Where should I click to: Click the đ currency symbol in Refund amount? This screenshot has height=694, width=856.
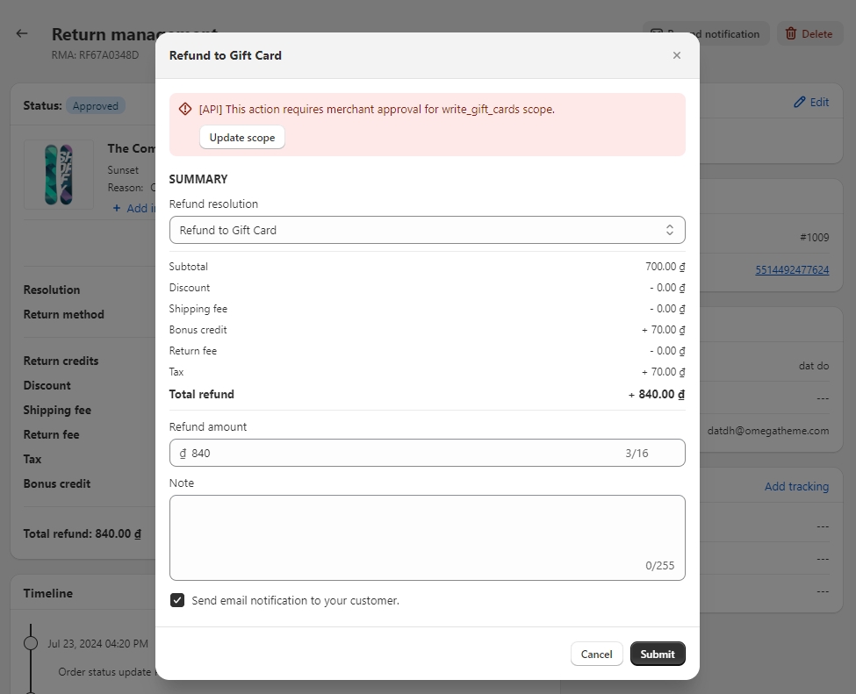coord(183,454)
